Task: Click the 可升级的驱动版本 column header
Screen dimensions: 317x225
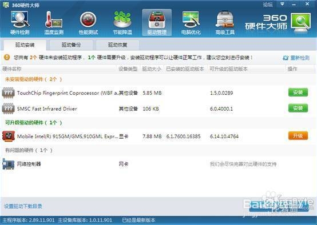Action: pyautogui.click(x=228, y=69)
